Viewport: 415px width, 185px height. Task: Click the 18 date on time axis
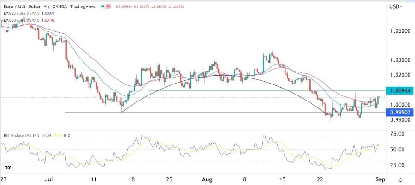[x=132, y=179]
